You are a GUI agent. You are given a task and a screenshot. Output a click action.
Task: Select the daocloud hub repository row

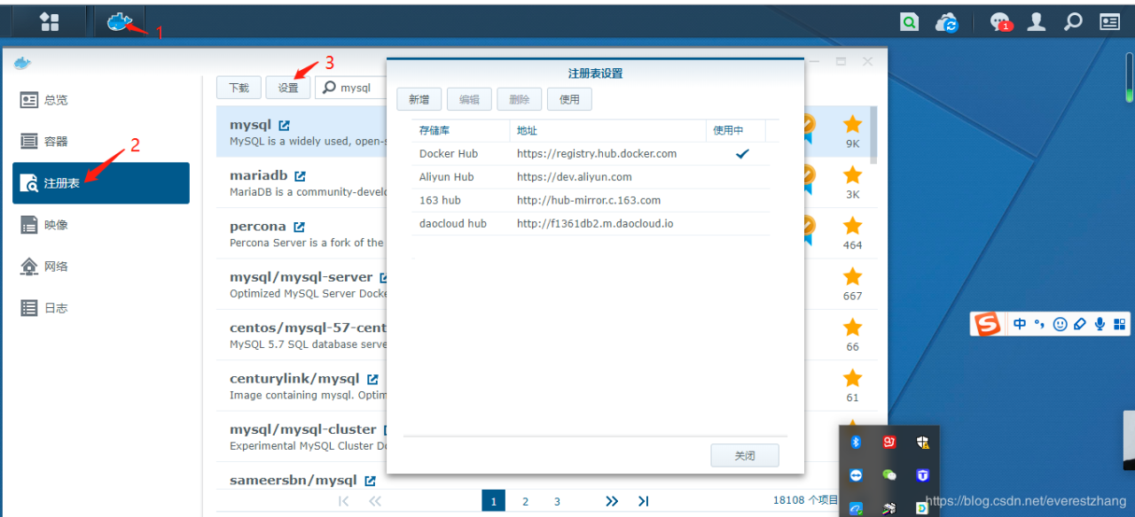coord(591,224)
